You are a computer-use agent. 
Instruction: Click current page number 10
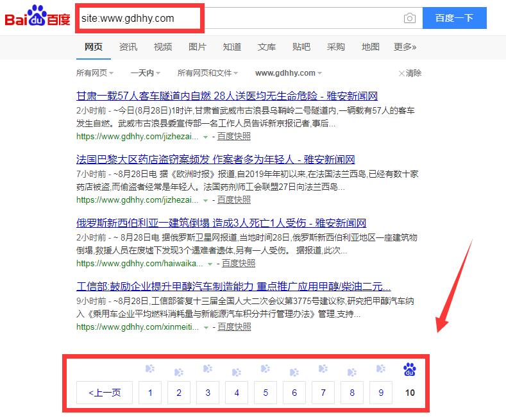click(410, 393)
